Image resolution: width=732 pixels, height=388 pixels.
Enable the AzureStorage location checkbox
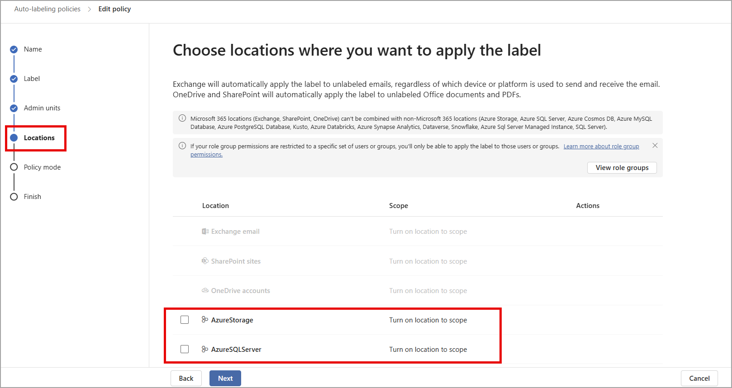(x=185, y=320)
